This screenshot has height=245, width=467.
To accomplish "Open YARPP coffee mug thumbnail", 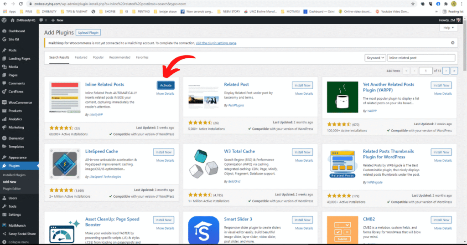I will pyautogui.click(x=342, y=97).
